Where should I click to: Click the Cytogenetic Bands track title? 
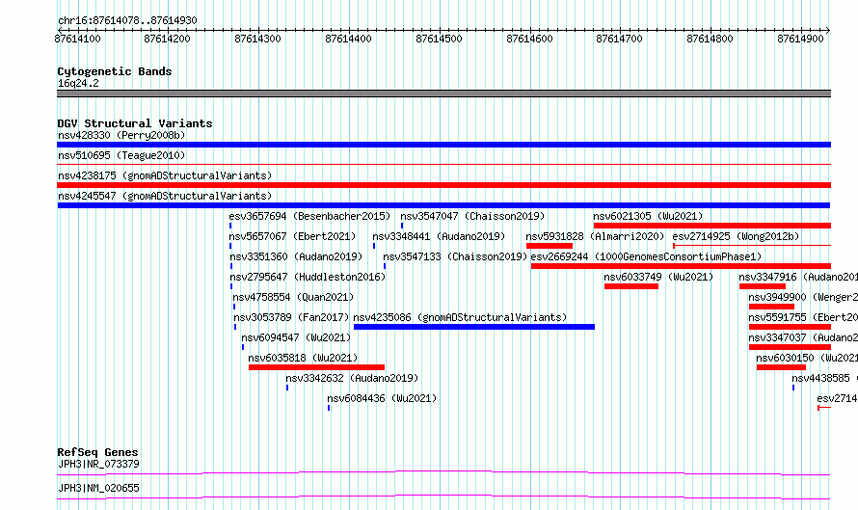[x=115, y=71]
